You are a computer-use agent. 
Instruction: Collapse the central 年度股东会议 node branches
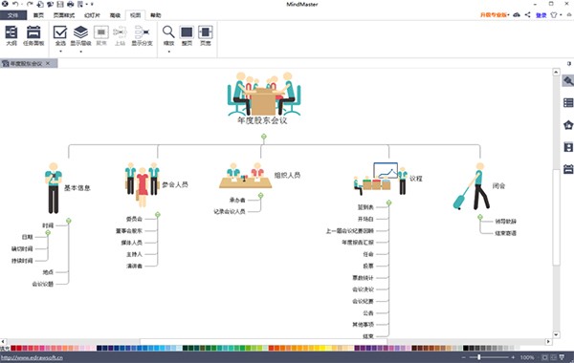264,137
